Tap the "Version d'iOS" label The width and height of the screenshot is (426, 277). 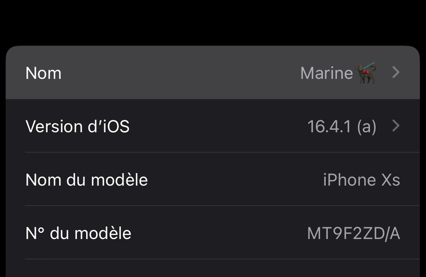click(x=78, y=127)
